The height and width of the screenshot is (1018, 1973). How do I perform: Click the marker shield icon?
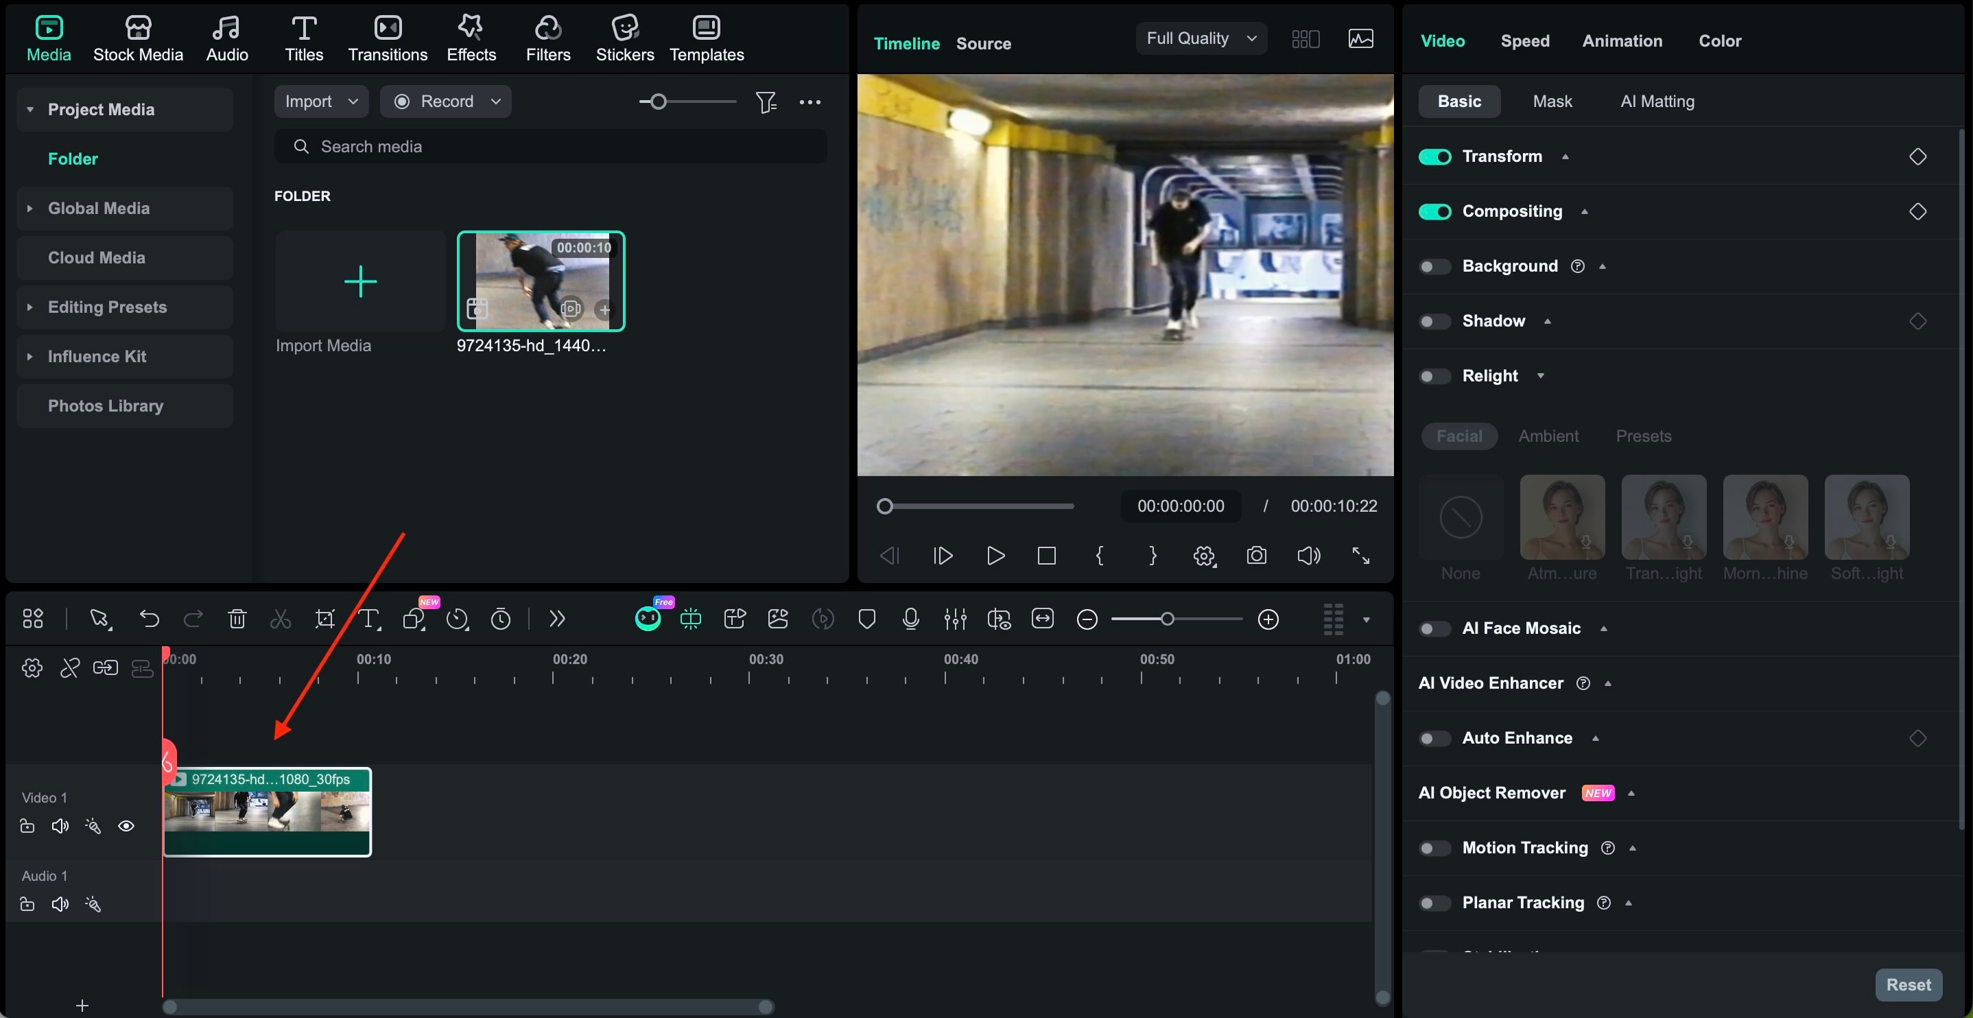tap(866, 619)
